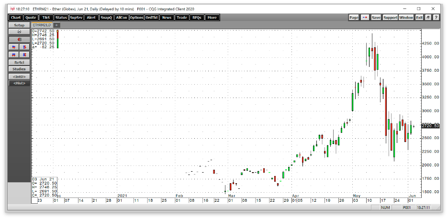This screenshot has height=219, width=448.
Task: Click the C= 2720.50 close readout
Action: pos(45,195)
